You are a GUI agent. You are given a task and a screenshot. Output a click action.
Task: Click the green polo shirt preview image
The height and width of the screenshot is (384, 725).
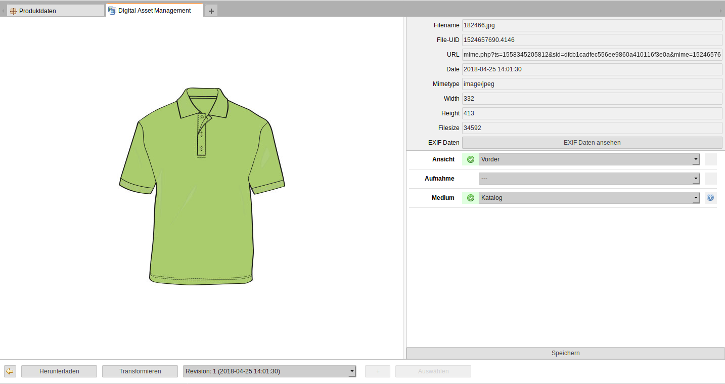pos(202,186)
